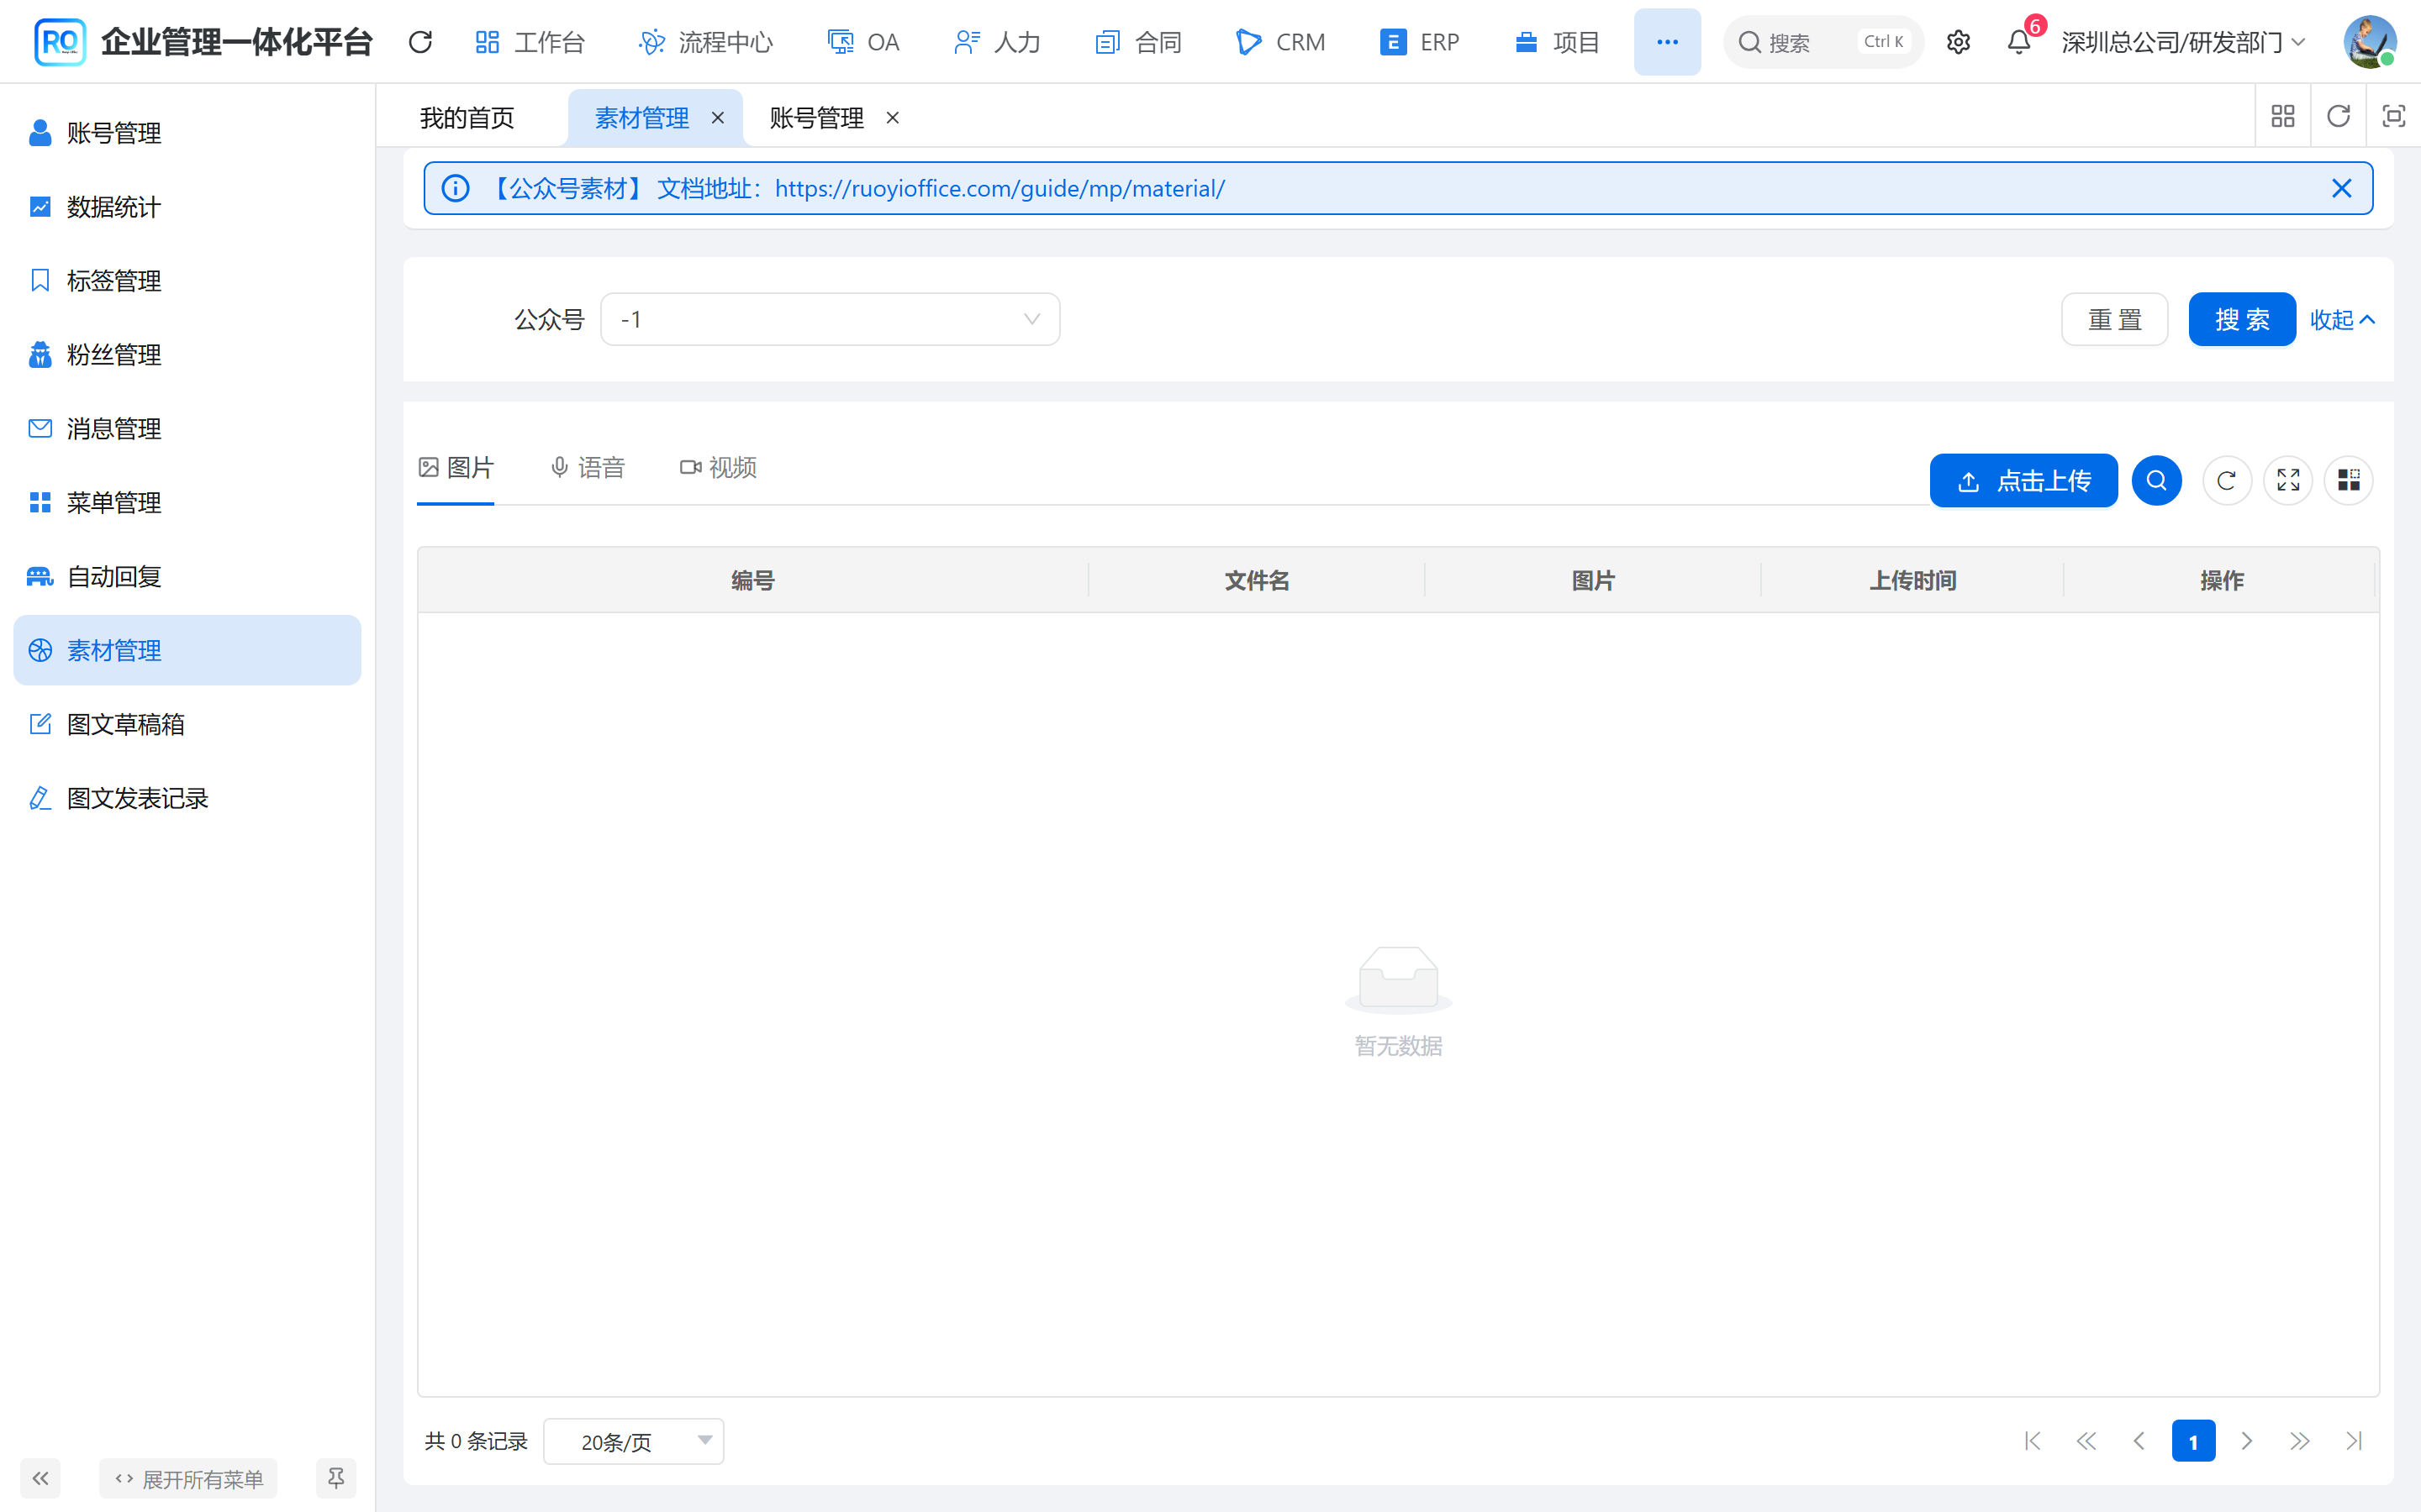Open the more modules ellipsis menu
2421x1512 pixels.
coord(1667,42)
